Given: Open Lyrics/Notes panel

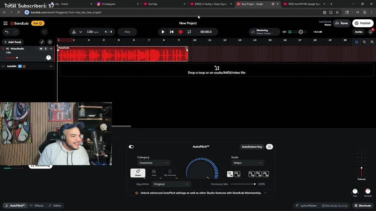Looking at the screenshot, I should (306, 206).
